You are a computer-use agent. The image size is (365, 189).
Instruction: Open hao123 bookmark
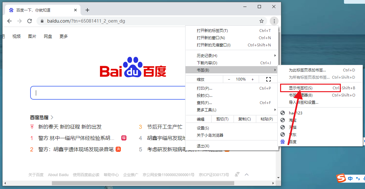click(320, 113)
